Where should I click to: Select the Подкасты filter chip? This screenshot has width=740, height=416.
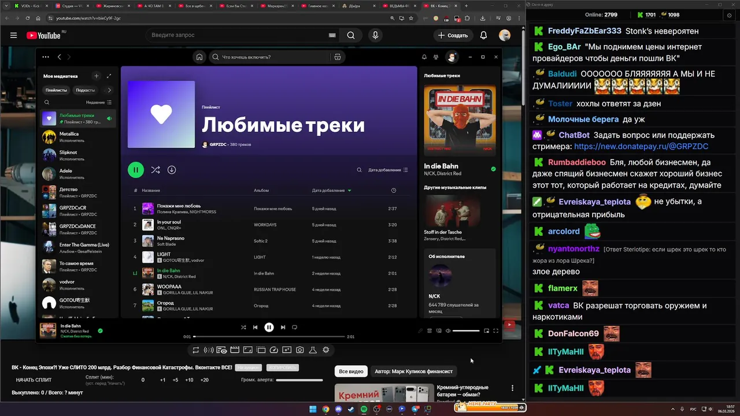[85, 90]
